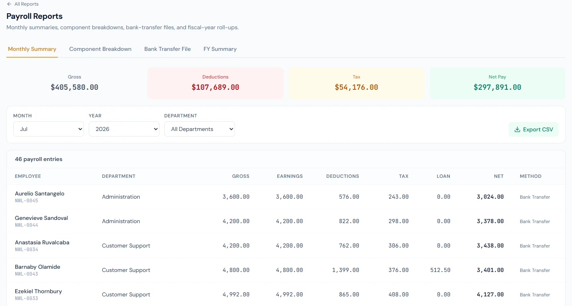This screenshot has height=306, width=572.
Task: Select the Monthly Summary tab
Action: [x=32, y=49]
